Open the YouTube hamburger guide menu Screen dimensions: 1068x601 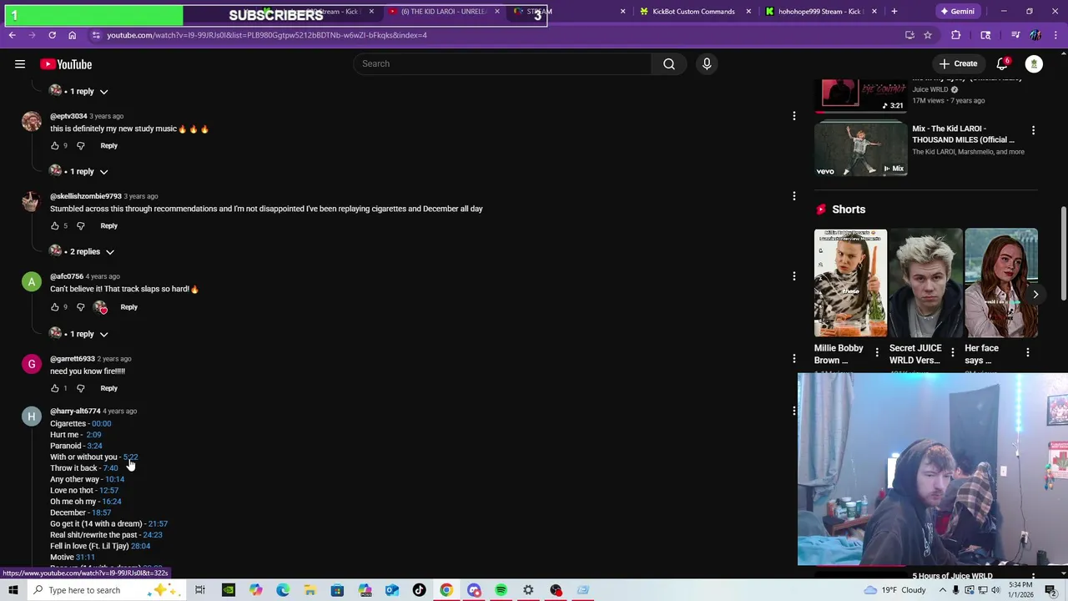(20, 64)
